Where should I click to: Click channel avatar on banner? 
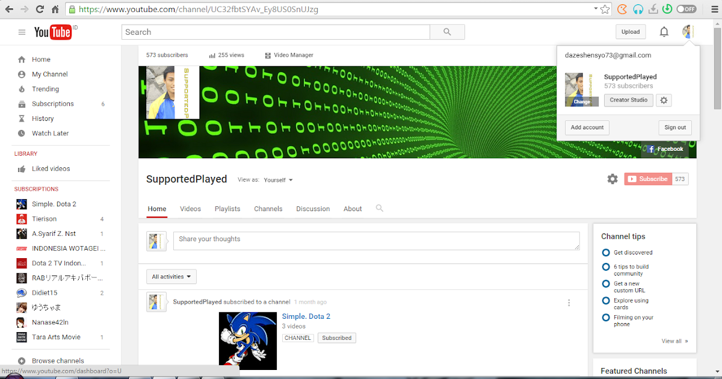pyautogui.click(x=173, y=93)
